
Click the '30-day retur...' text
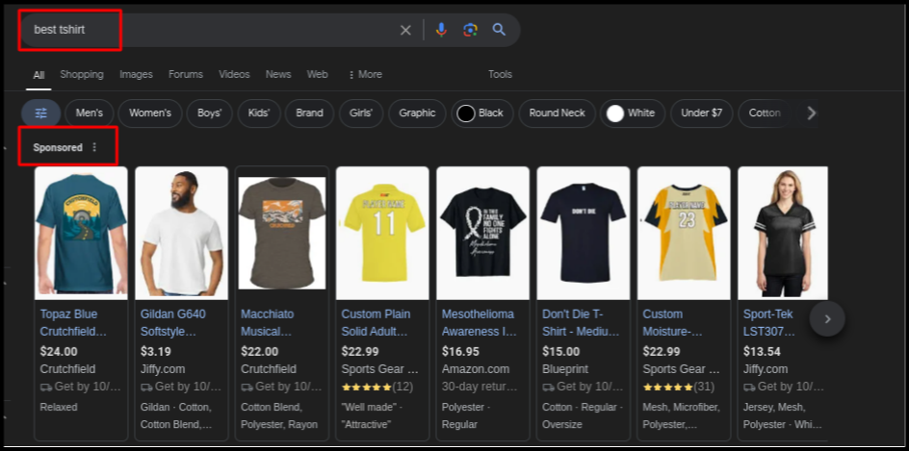(479, 387)
